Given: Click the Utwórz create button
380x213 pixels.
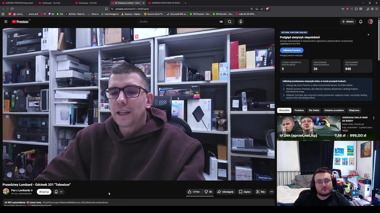Looking at the screenshot, I should pos(348,22).
